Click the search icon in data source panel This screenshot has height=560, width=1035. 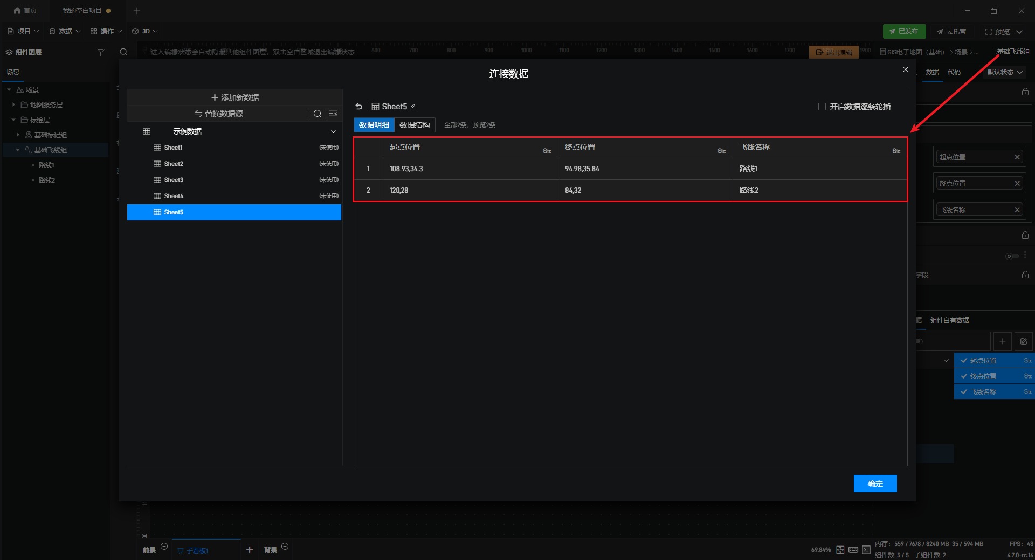coord(318,114)
